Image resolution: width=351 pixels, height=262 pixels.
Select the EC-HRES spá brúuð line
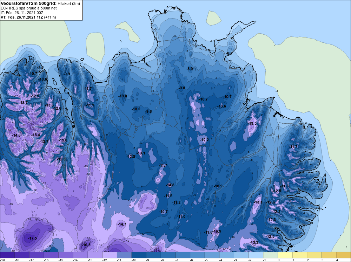coord(29,8)
